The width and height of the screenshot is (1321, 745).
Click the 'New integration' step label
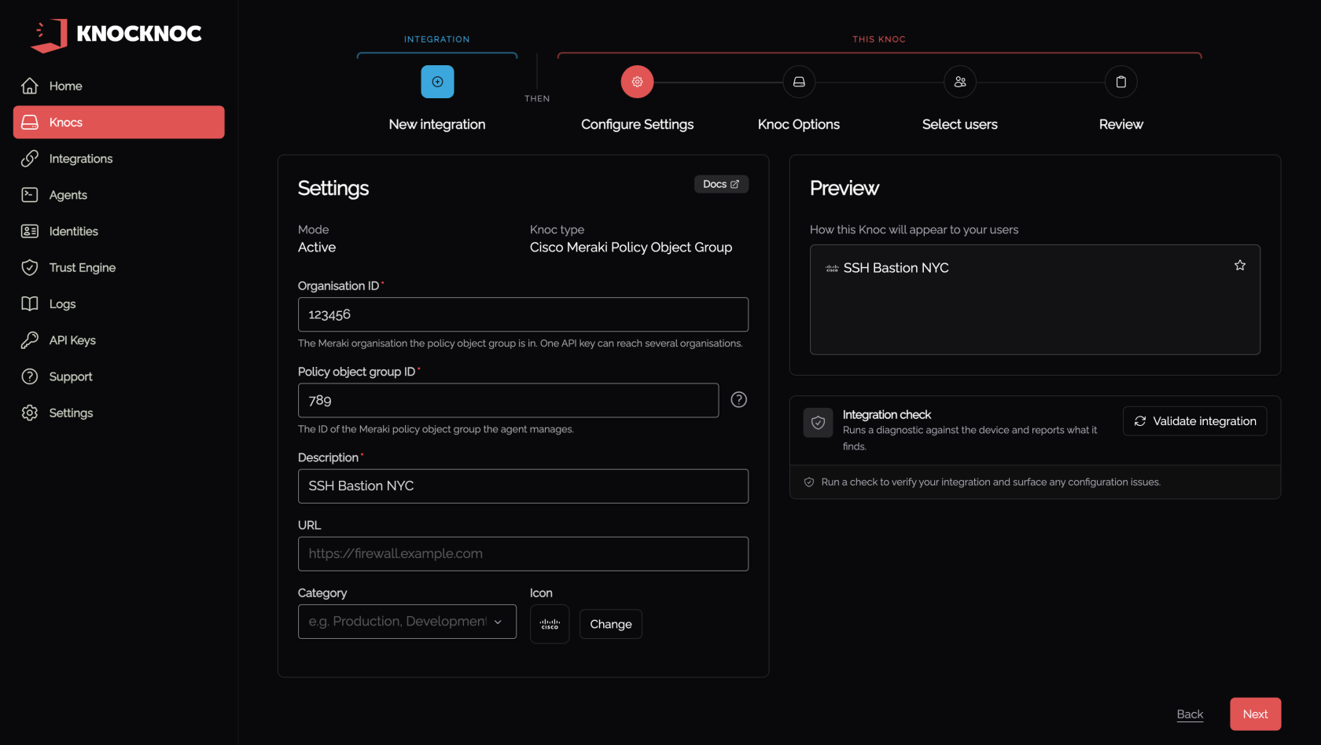(x=437, y=124)
